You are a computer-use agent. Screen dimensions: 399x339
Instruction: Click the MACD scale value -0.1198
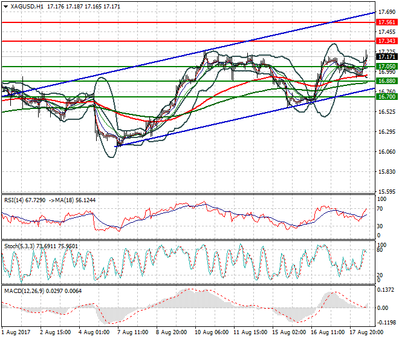coord(386,323)
